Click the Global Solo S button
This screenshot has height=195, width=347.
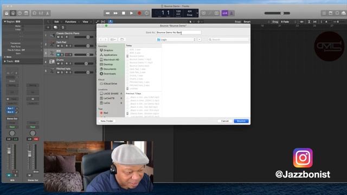coord(63,28)
